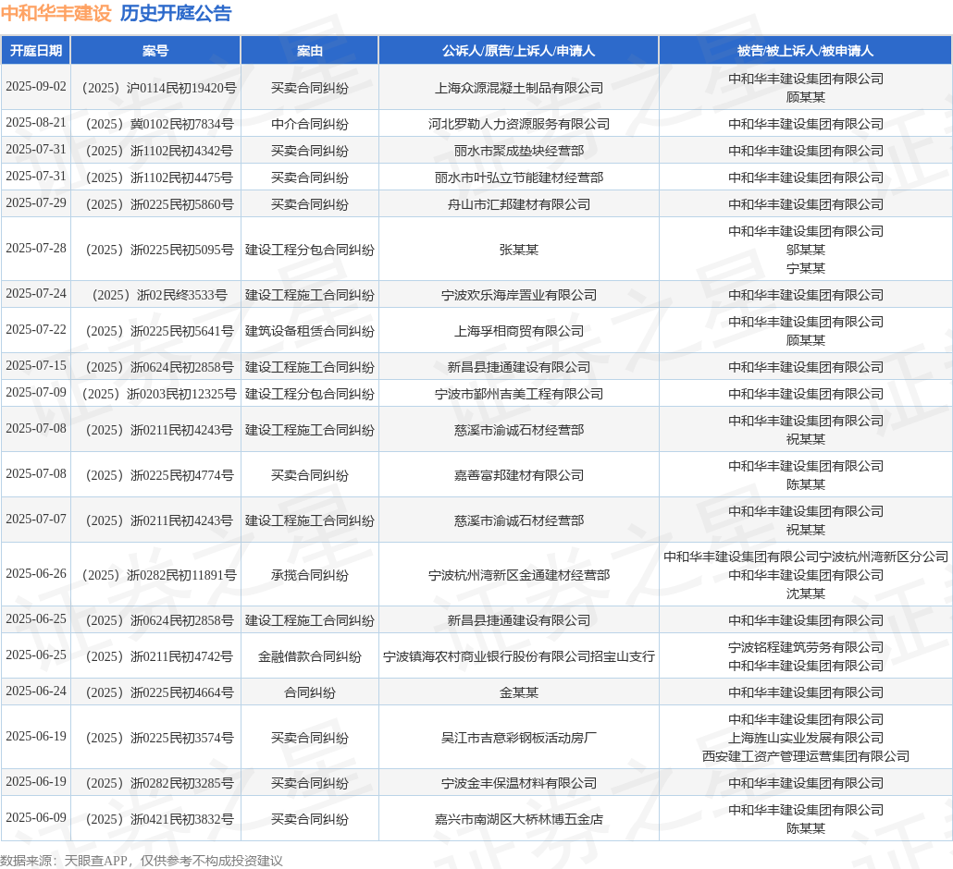Select case number 浙0203民初12325号
This screenshot has height=869, width=953.
[x=159, y=394]
